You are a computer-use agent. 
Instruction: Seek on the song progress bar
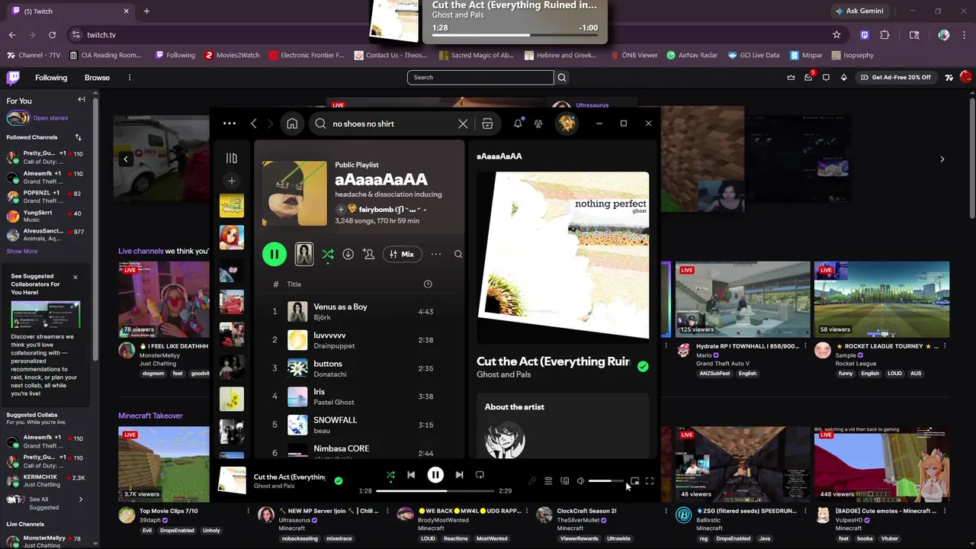[x=435, y=491]
